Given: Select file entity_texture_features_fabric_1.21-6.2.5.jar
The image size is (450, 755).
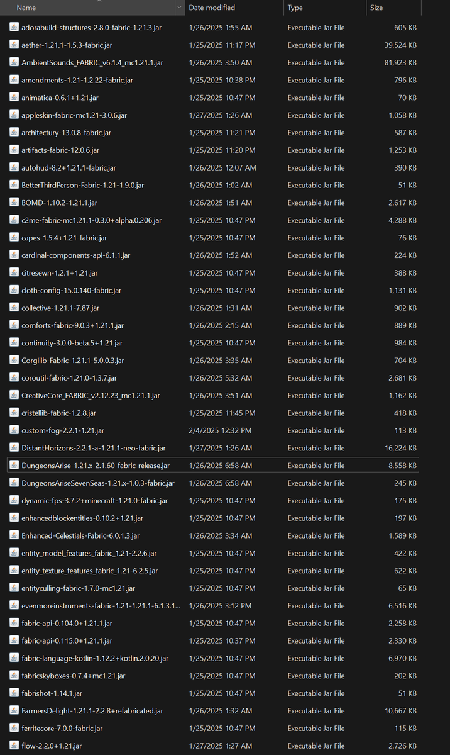Looking at the screenshot, I should tap(90, 571).
